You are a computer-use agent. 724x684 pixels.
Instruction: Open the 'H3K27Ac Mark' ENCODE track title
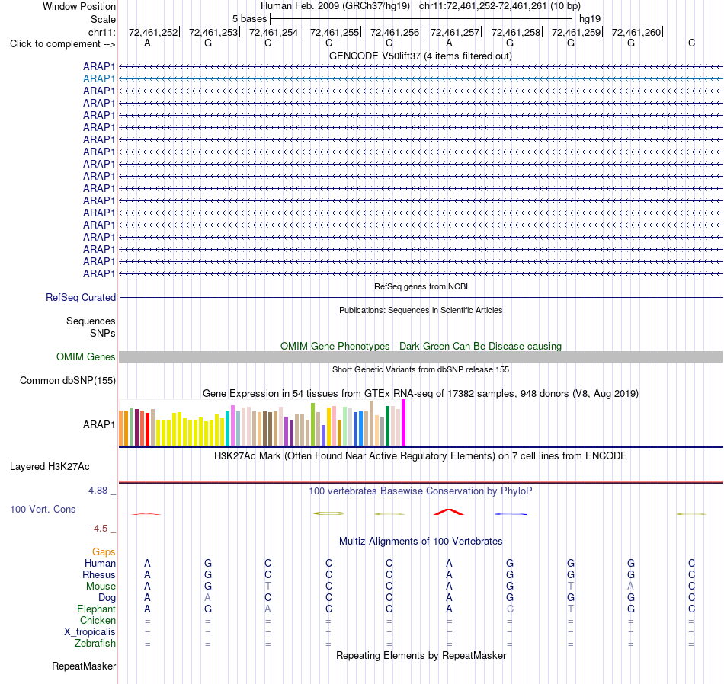point(421,456)
